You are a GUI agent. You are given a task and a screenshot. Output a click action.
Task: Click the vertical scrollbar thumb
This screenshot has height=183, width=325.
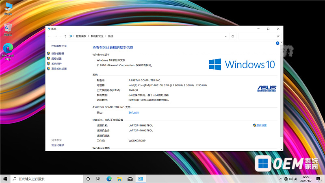coord(282,91)
